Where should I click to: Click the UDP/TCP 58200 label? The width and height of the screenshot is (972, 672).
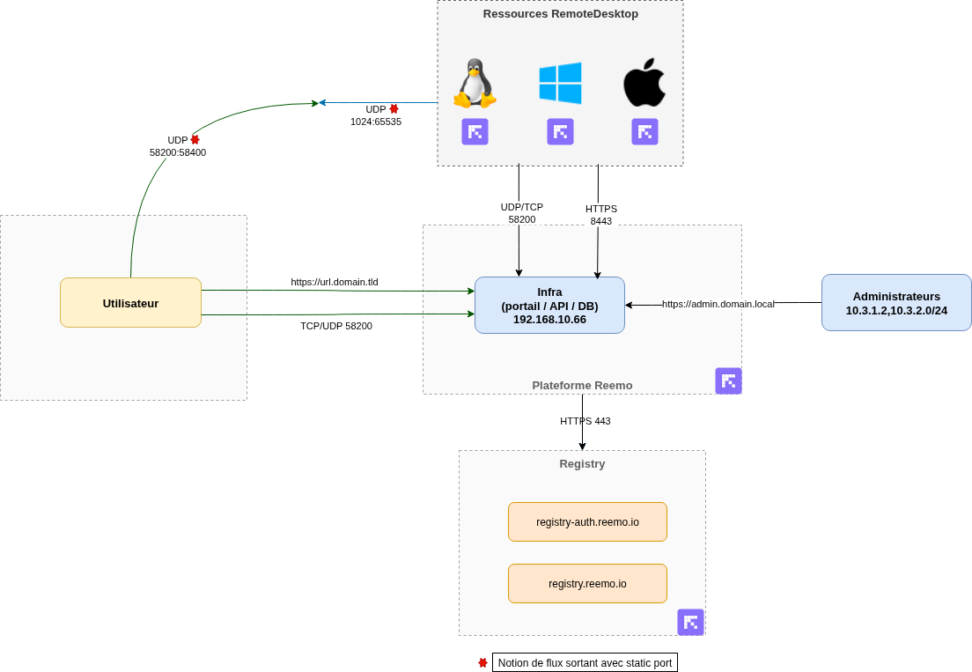522,213
